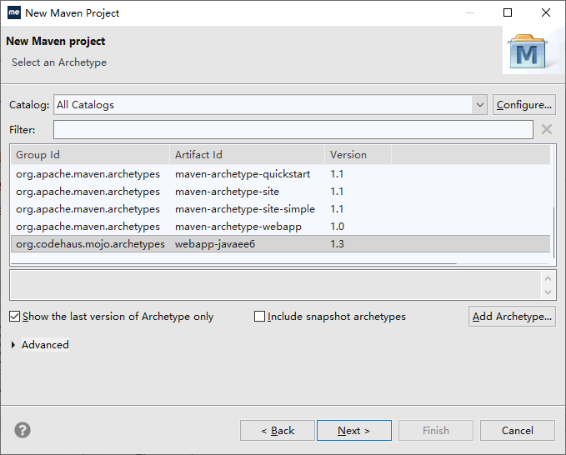Proceed with the Next button

[x=354, y=430]
